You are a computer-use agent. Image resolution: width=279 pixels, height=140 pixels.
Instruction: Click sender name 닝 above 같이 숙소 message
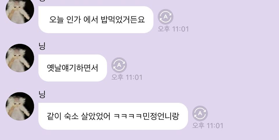tap(42, 94)
